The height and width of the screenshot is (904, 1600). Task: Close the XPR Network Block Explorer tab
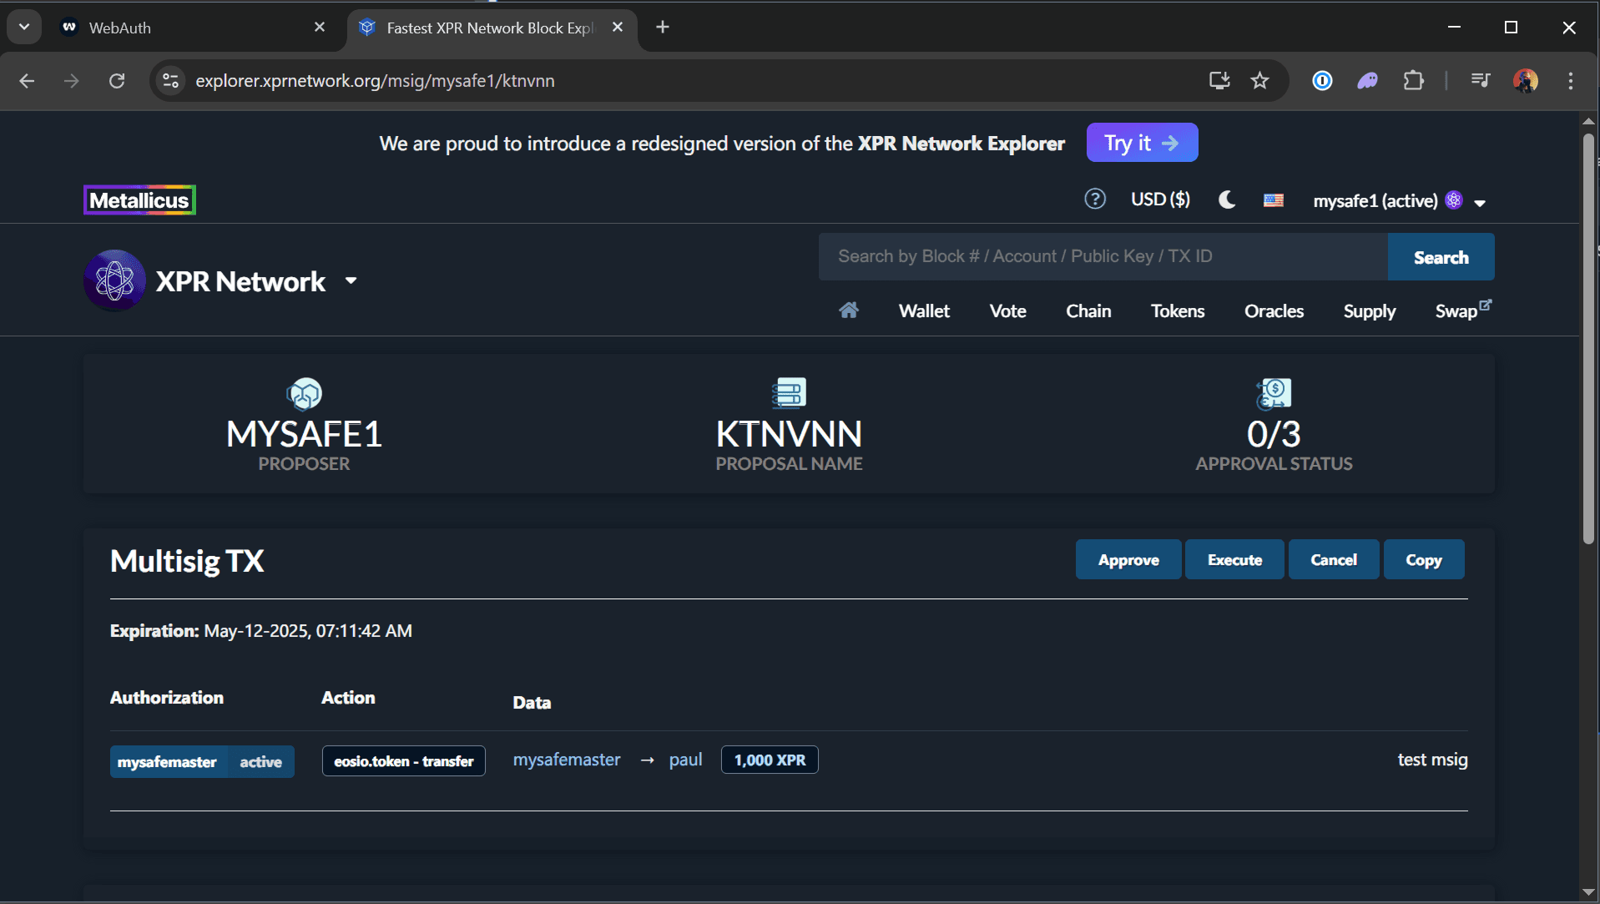click(618, 28)
